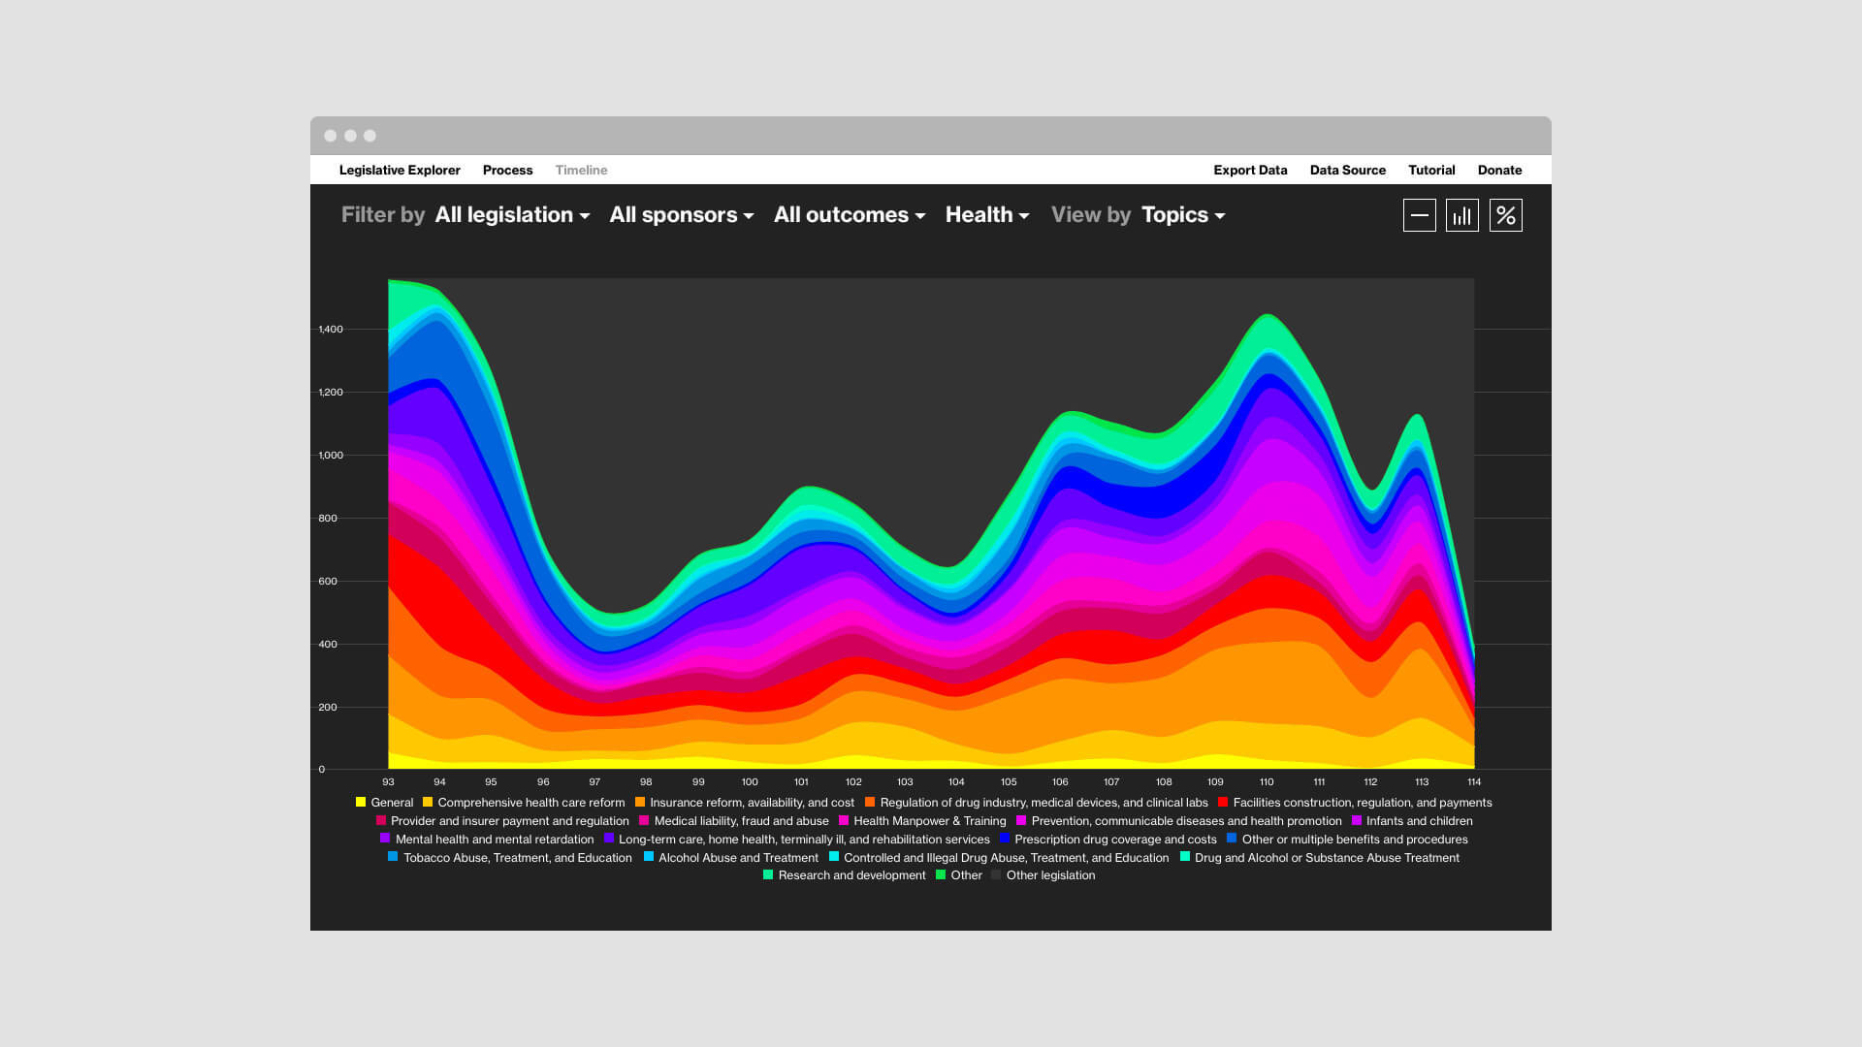Toggle the General legend swatch
1862x1047 pixels.
(361, 802)
